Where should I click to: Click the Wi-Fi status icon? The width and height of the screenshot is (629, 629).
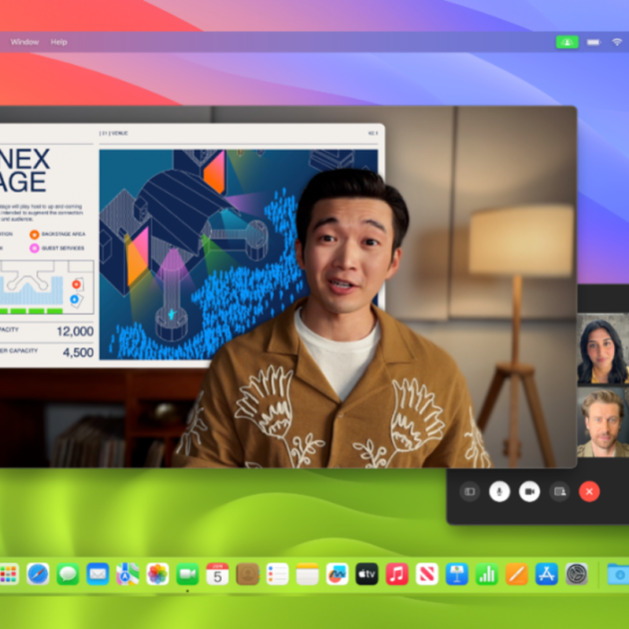(x=618, y=42)
